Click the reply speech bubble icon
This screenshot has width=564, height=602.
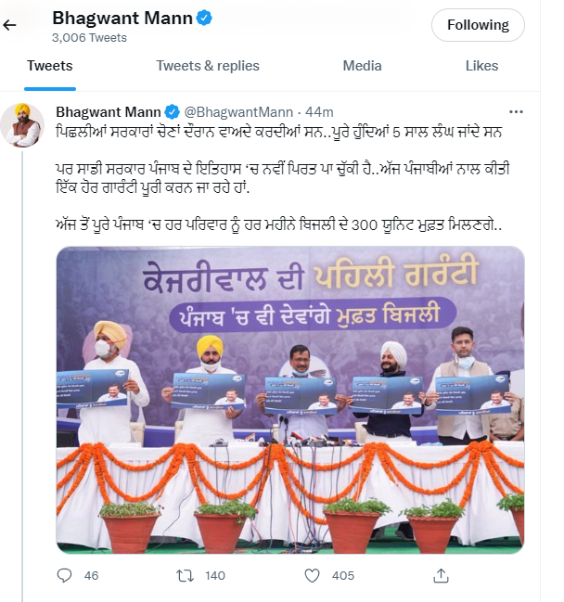pyautogui.click(x=64, y=575)
